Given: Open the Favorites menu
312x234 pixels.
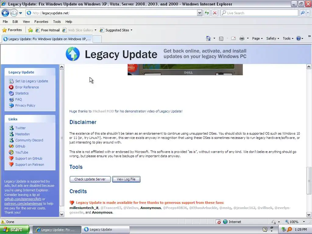Looking at the screenshot, I should 41,22.
